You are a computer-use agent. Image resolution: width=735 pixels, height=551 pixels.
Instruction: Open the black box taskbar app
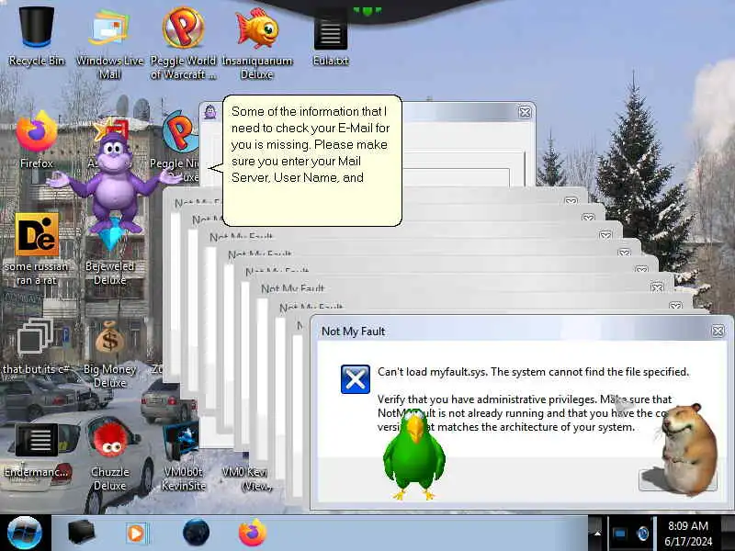82,533
